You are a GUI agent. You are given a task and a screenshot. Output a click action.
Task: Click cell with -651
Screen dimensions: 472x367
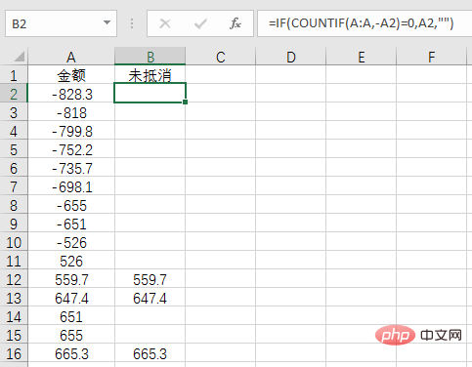pos(71,224)
